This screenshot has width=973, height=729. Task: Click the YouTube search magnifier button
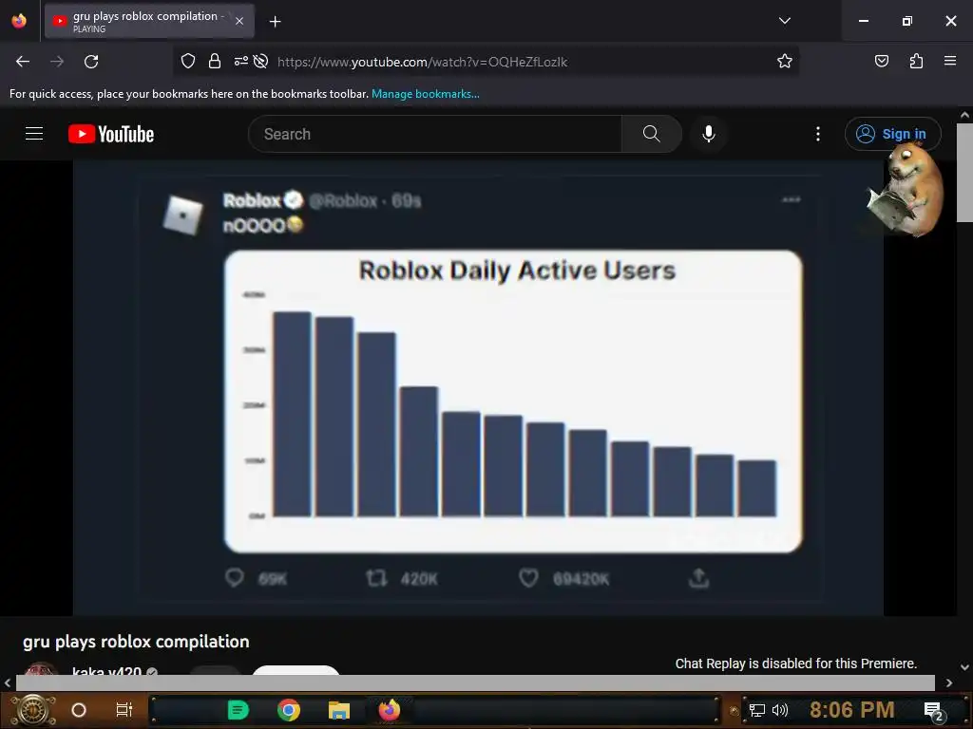click(x=652, y=134)
